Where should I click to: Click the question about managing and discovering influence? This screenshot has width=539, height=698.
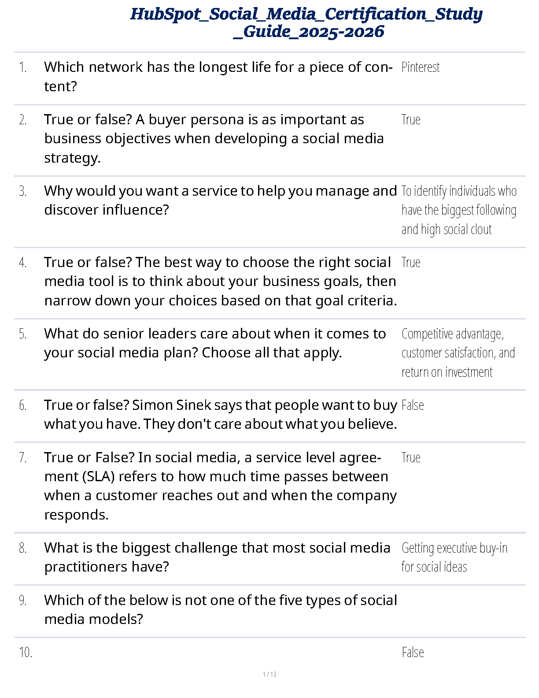(x=220, y=200)
